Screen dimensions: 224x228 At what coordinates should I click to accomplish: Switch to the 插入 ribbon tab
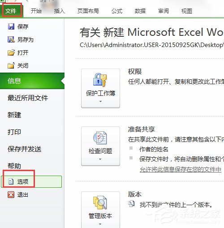(60, 11)
